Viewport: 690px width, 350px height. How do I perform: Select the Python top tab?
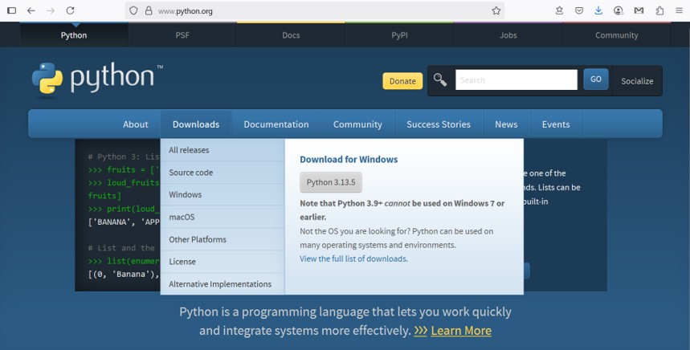[74, 35]
